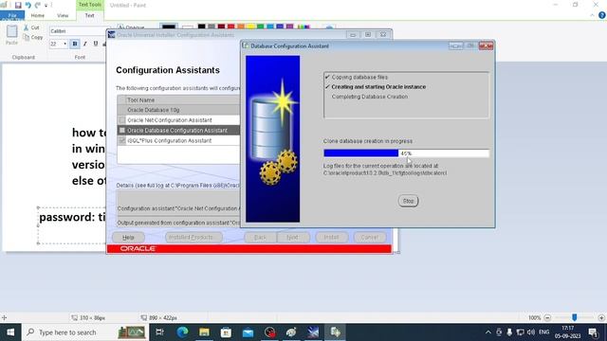The image size is (607, 341).
Task: Switch to the Home ribbon tab
Action: [x=38, y=15]
